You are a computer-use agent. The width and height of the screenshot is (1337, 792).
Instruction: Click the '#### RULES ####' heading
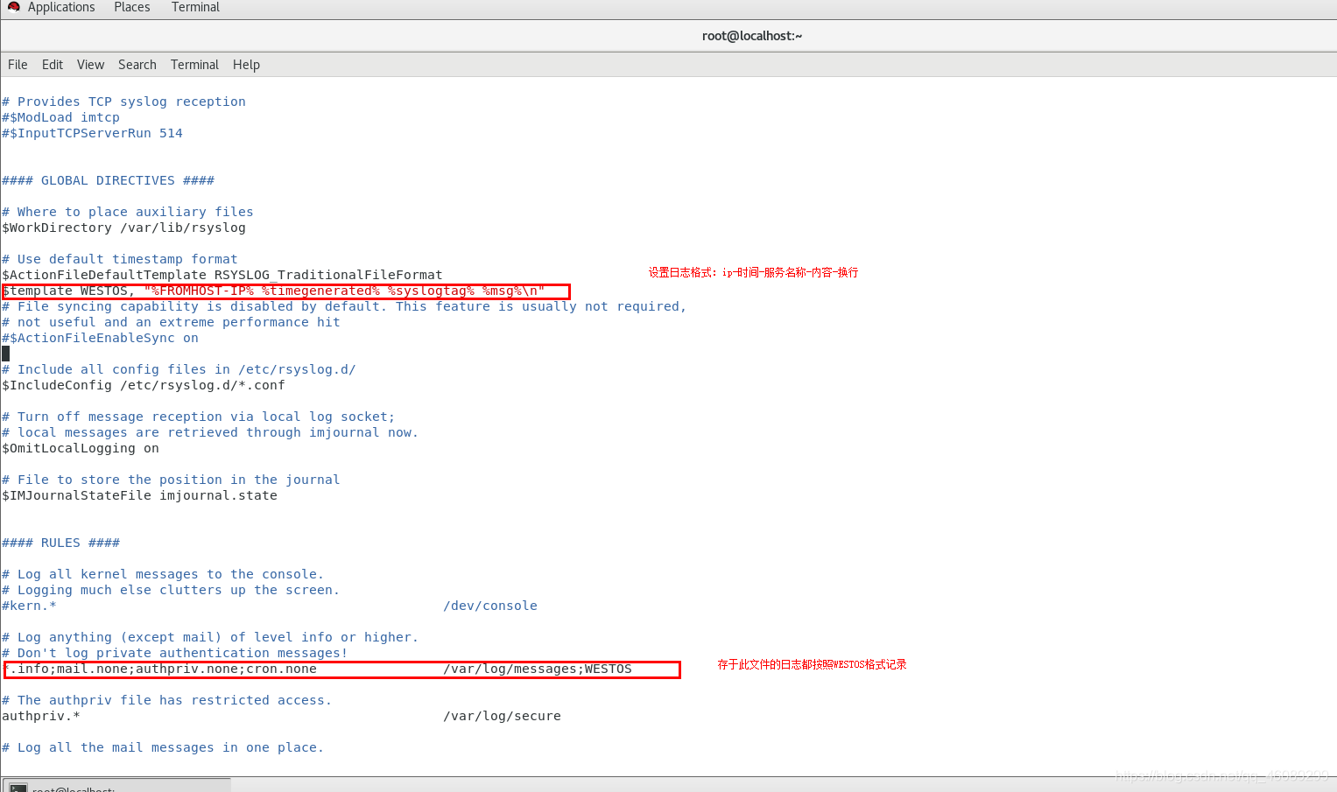point(60,543)
